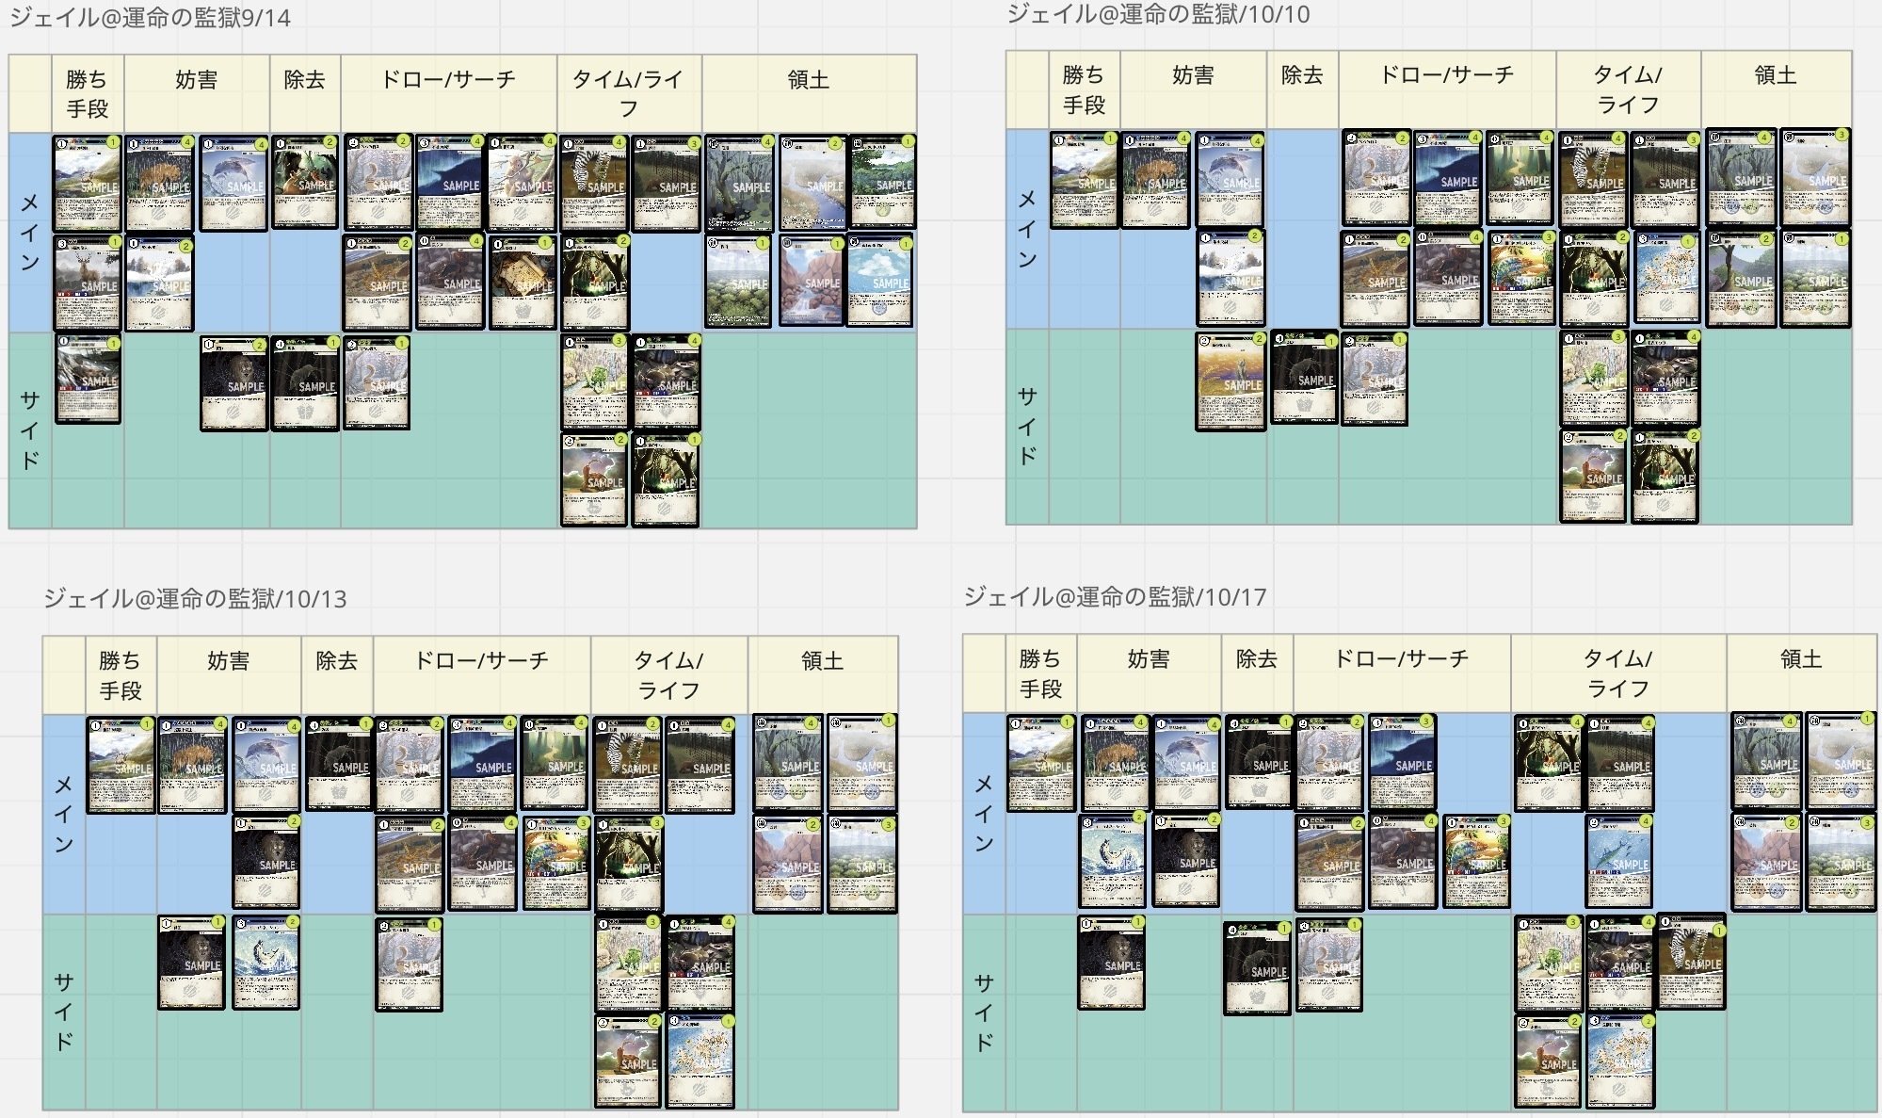
Task: Click メイン row label in 10/13 table
Action: click(x=64, y=814)
